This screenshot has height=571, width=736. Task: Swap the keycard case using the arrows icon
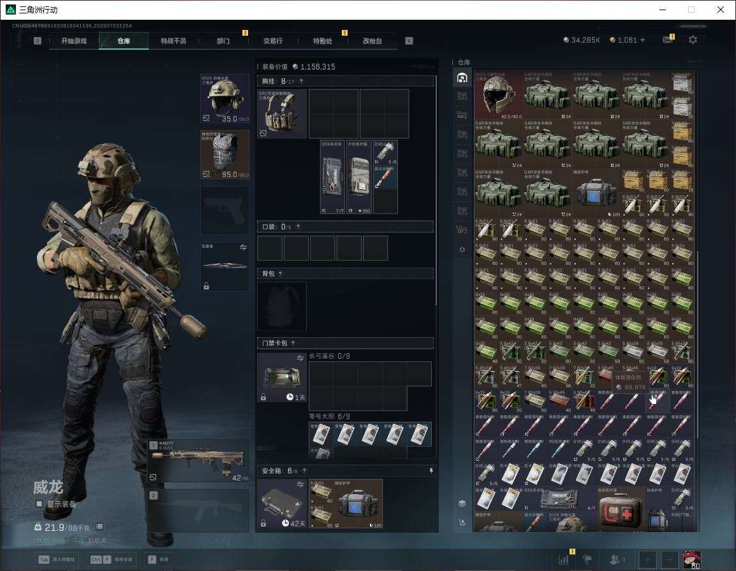click(x=300, y=358)
